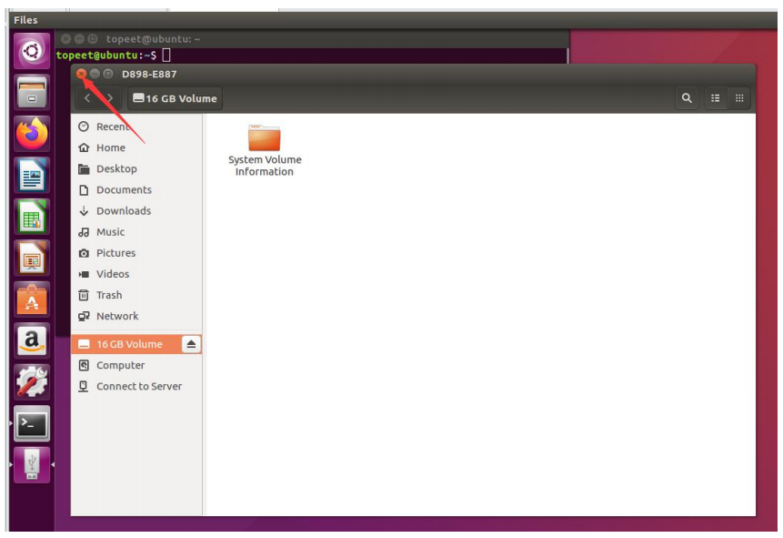Maximize the D898-E887 Files window
Viewport: 783px width, 538px height.
click(108, 74)
